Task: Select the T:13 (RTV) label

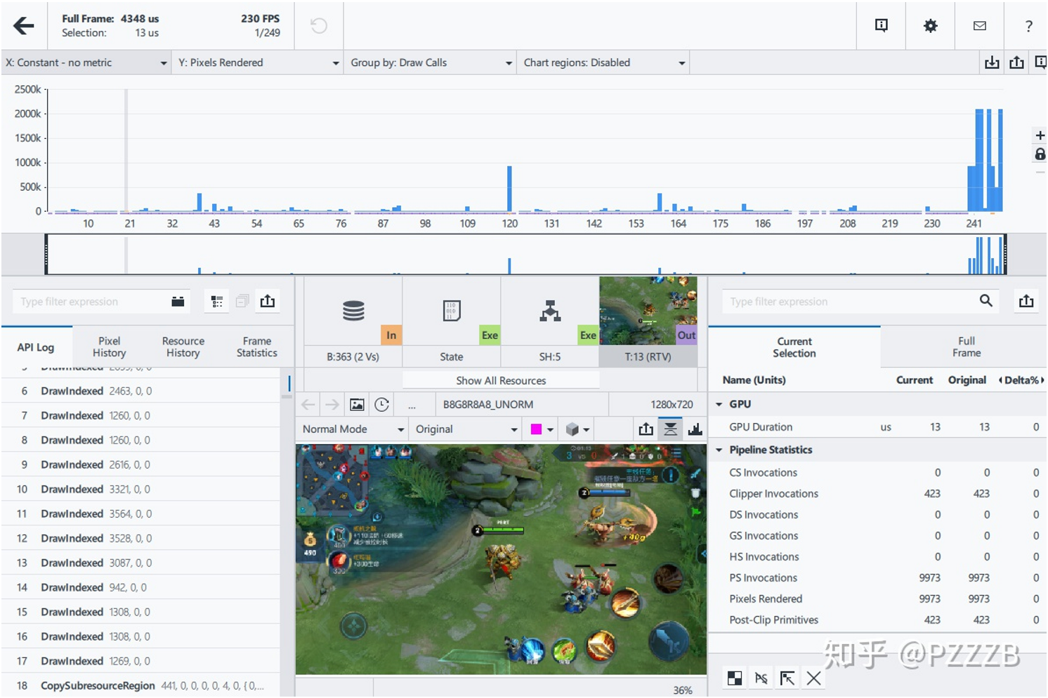Action: pos(648,356)
